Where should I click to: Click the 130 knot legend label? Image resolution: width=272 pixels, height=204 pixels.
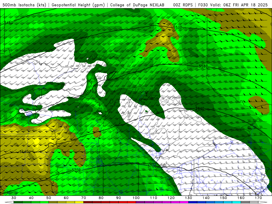pos(188,198)
